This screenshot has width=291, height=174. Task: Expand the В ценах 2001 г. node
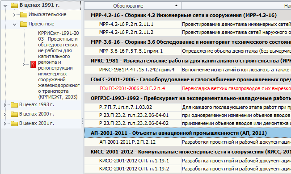(x=5, y=124)
